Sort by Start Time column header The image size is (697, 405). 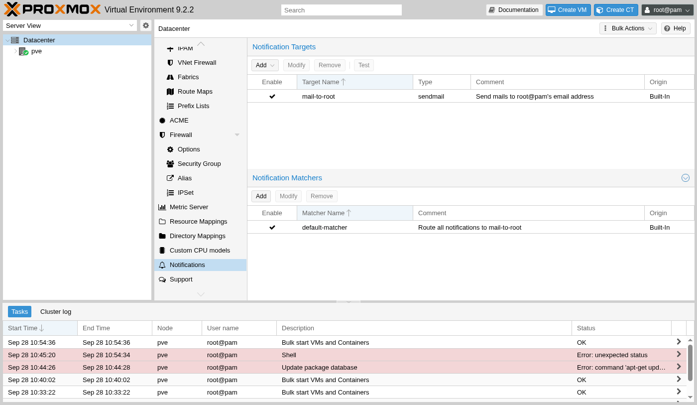[x=40, y=328]
